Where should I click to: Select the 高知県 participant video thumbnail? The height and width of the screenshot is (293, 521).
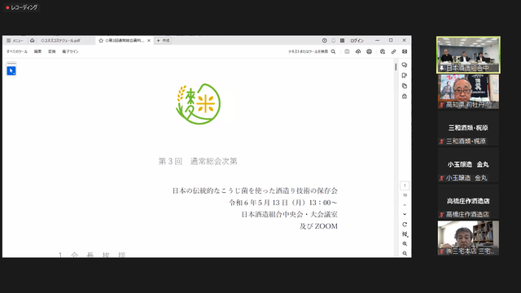tap(468, 92)
